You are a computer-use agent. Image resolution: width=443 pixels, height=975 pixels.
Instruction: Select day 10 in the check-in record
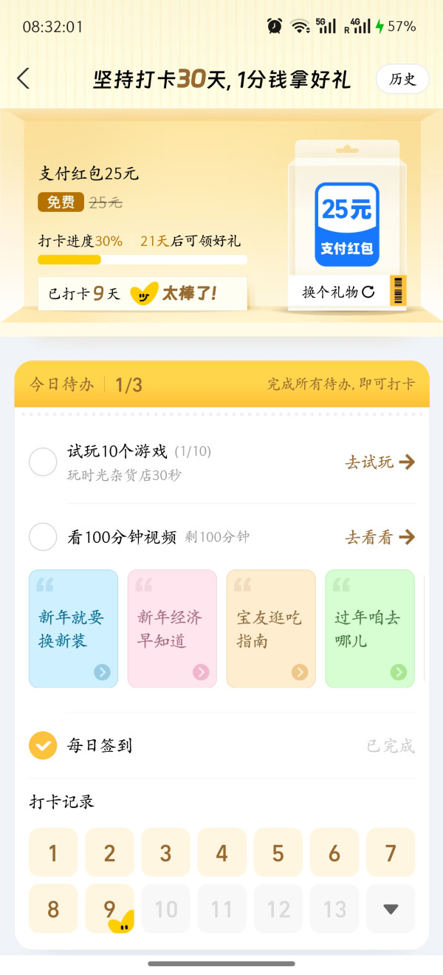(165, 909)
